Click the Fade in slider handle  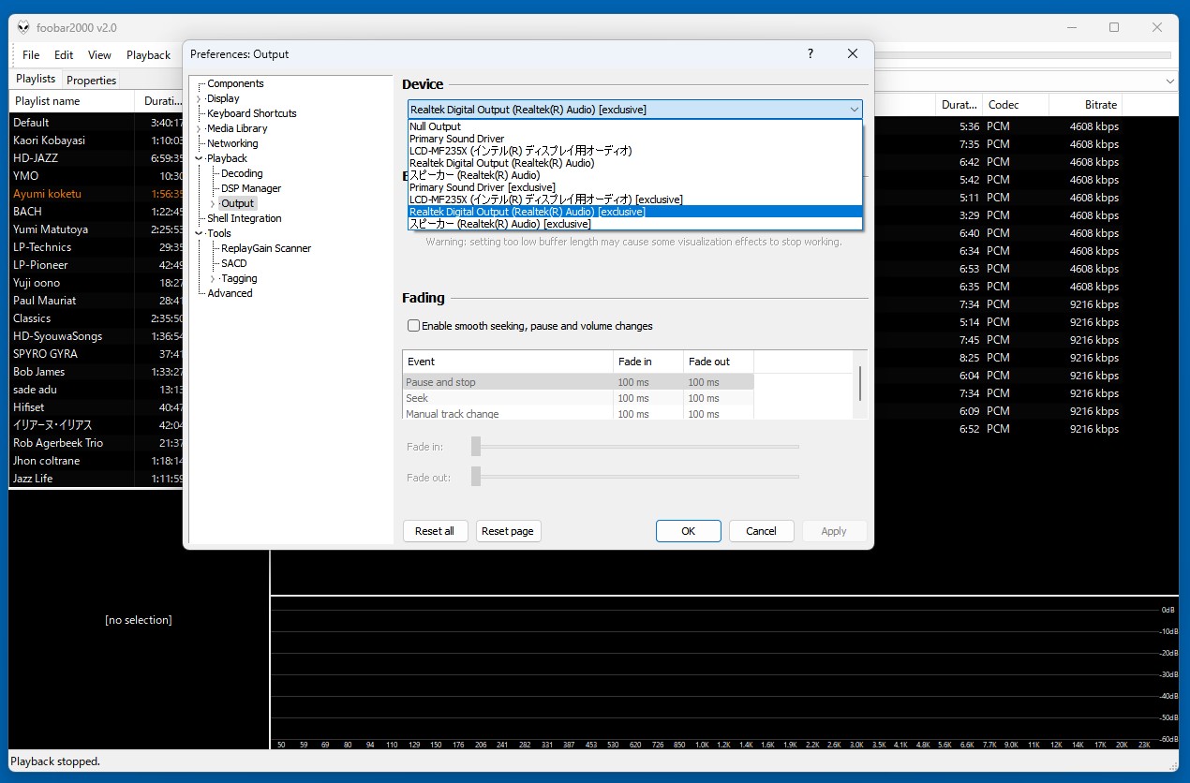[x=476, y=447]
